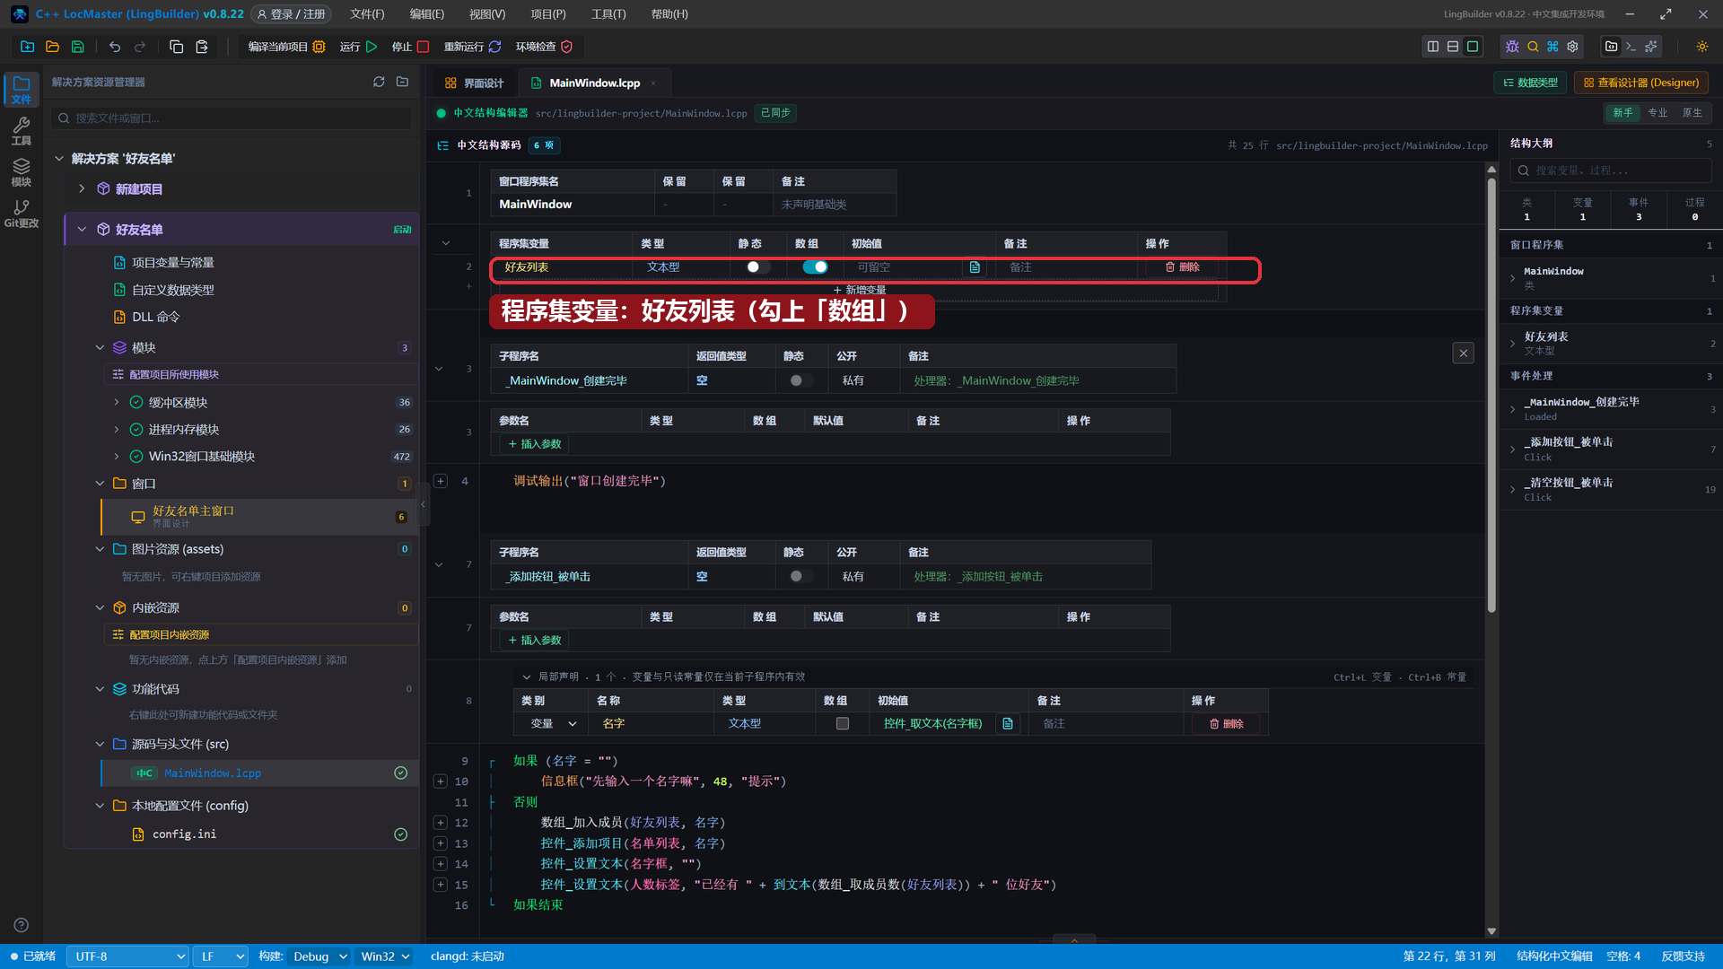Check the 数组 checkbox for 名字 variable
The width and height of the screenshot is (1723, 969).
843,723
